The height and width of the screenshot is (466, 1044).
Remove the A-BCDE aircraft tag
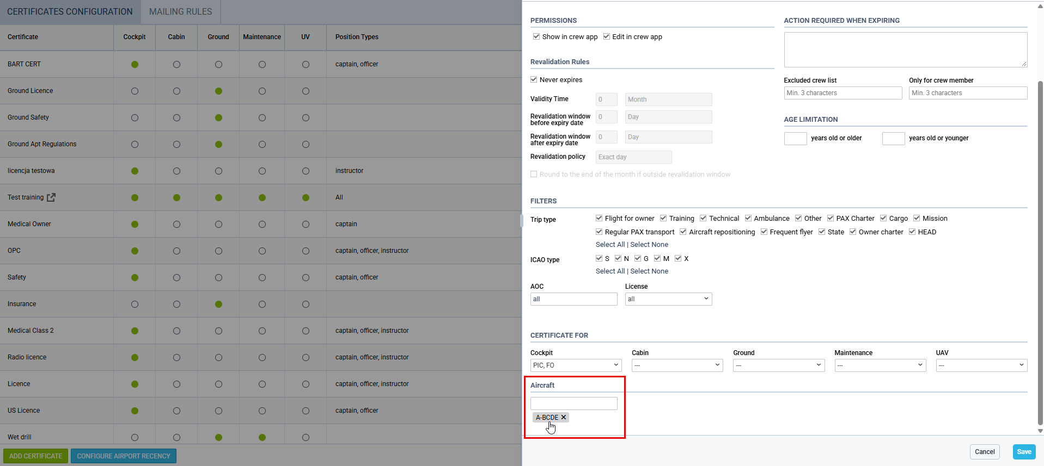pyautogui.click(x=564, y=417)
